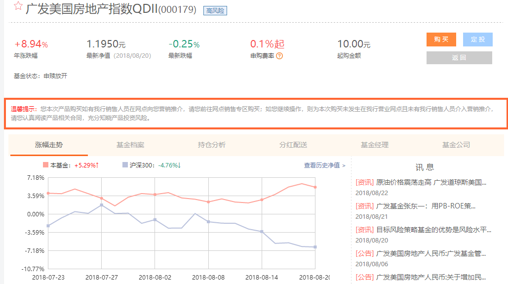Open the 分红配送 tab
Image resolution: width=508 pixels, height=284 pixels.
(x=293, y=145)
